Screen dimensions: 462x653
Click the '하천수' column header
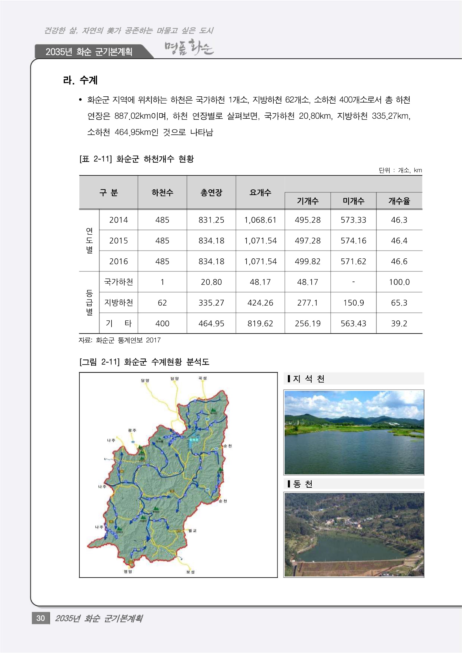click(x=162, y=192)
